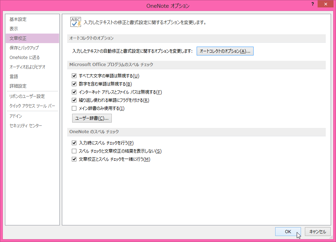This screenshot has width=336, height=242.
Task: Confirm settings with the OK button
Action: [288, 231]
